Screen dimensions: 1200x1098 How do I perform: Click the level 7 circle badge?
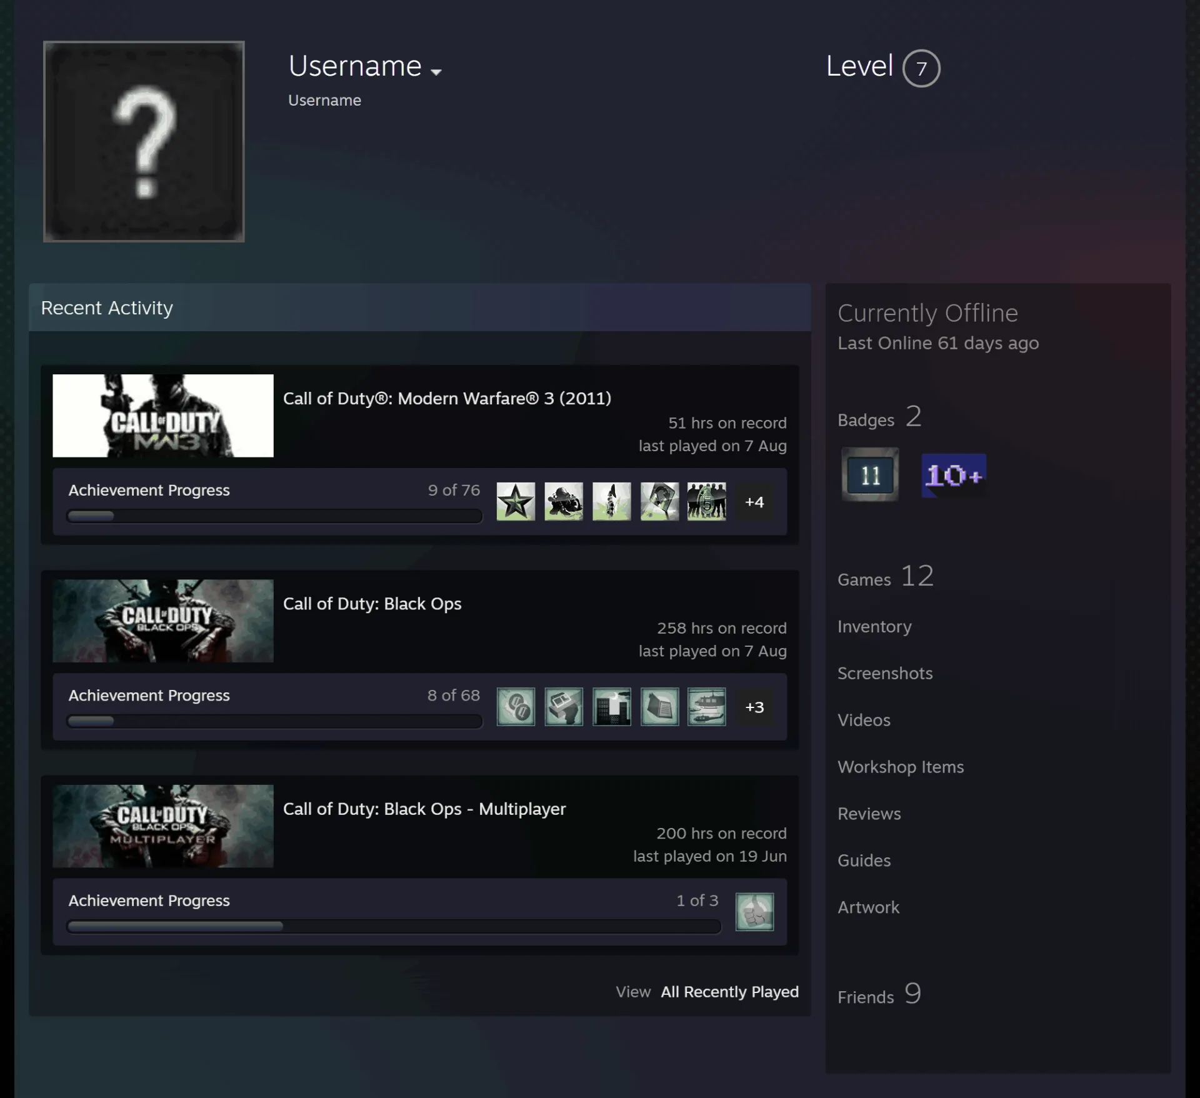pyautogui.click(x=921, y=68)
